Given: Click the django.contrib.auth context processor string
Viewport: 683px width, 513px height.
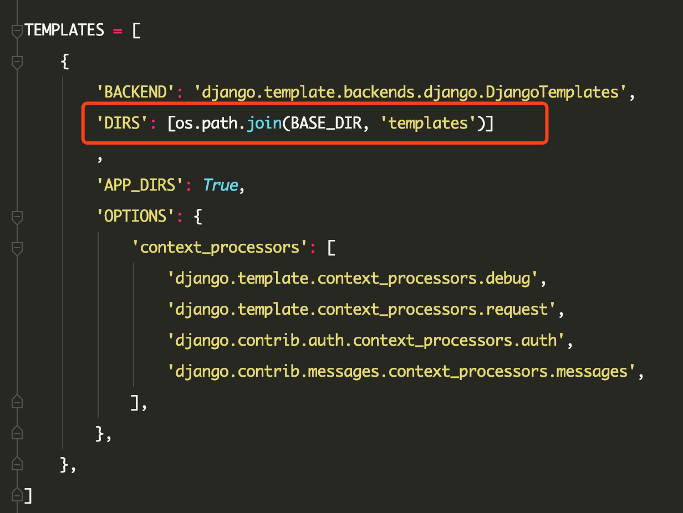Looking at the screenshot, I should tap(366, 340).
